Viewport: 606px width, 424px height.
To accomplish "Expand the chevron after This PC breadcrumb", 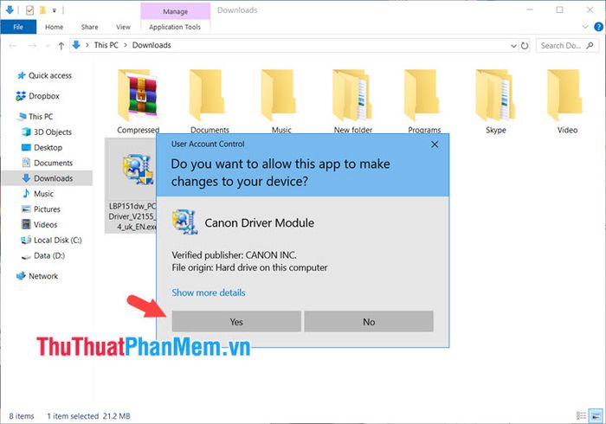I will pos(126,45).
